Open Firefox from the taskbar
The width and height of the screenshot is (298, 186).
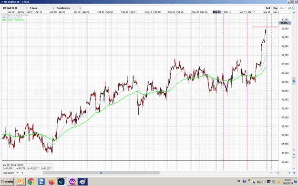[51, 182]
